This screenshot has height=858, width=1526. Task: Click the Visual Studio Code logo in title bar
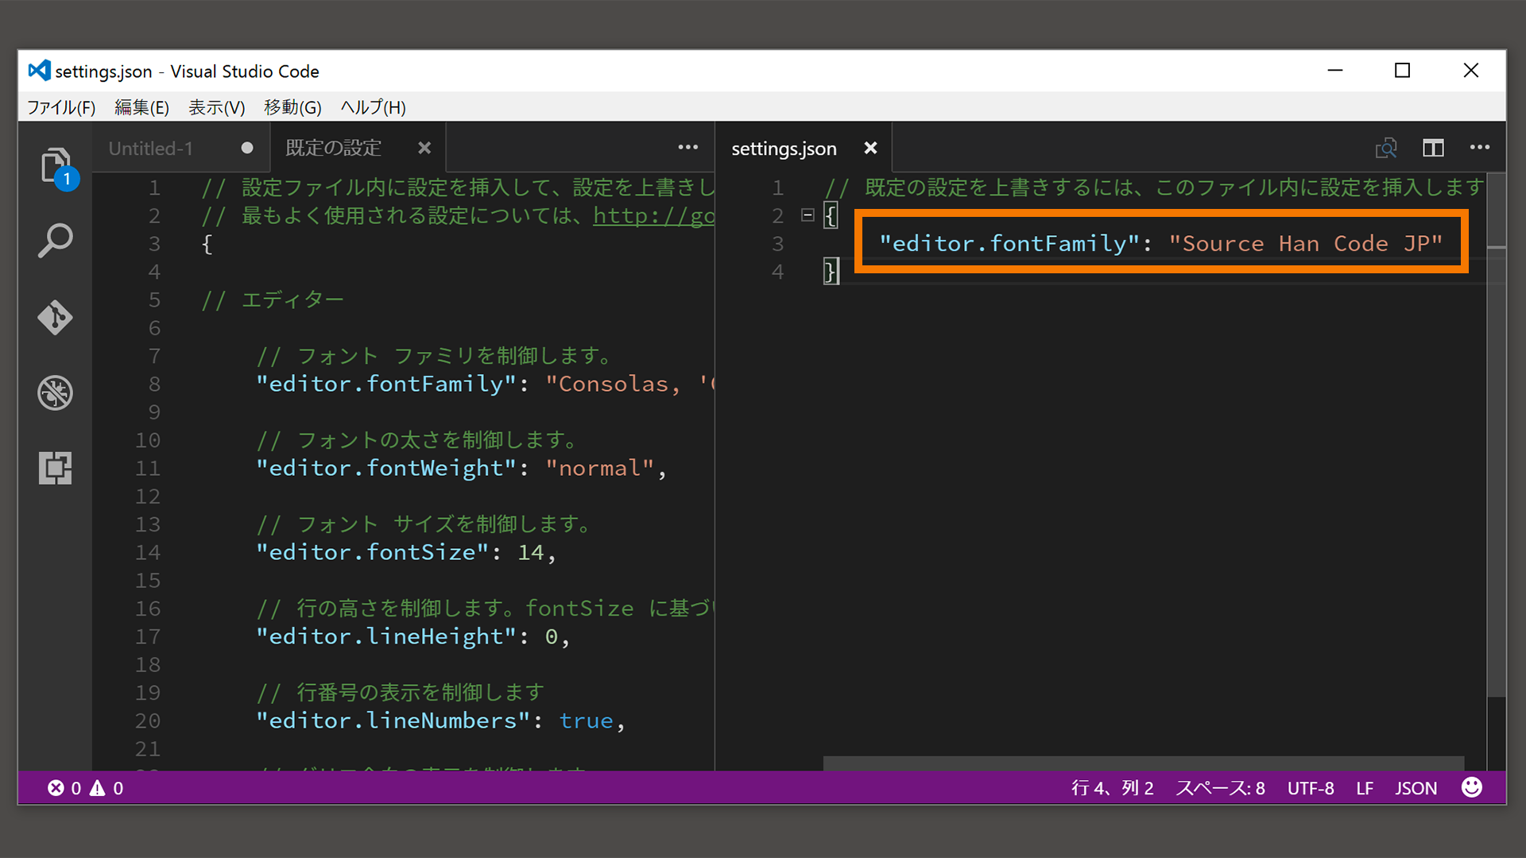coord(39,71)
